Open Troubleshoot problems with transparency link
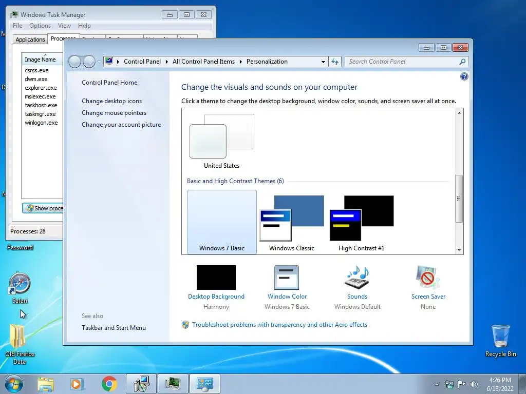 point(279,325)
